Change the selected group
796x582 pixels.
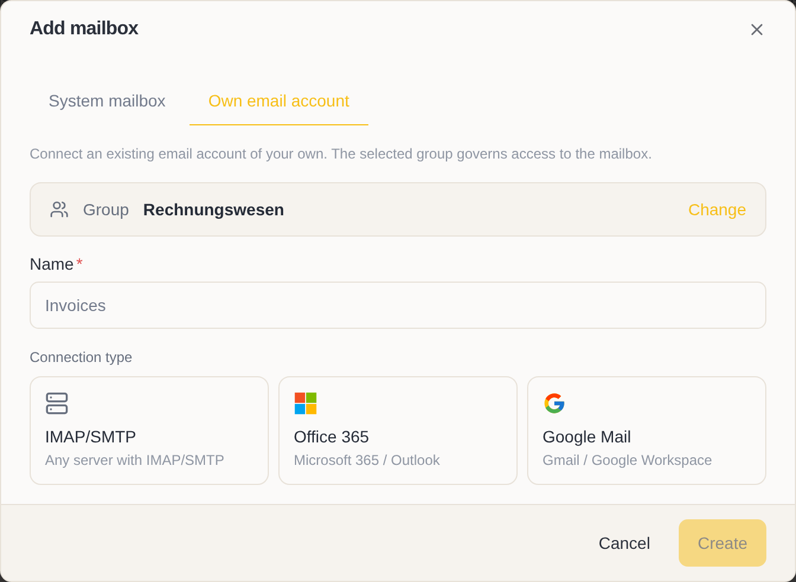(717, 210)
